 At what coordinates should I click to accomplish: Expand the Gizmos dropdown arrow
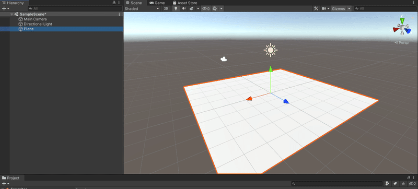point(349,8)
